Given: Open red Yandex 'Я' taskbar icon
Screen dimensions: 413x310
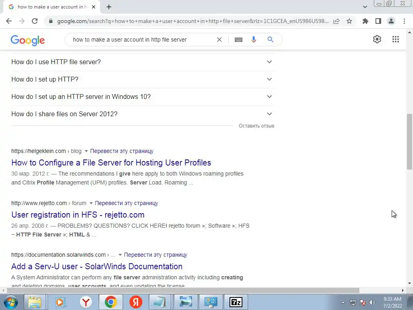Looking at the screenshot, I should [136, 302].
